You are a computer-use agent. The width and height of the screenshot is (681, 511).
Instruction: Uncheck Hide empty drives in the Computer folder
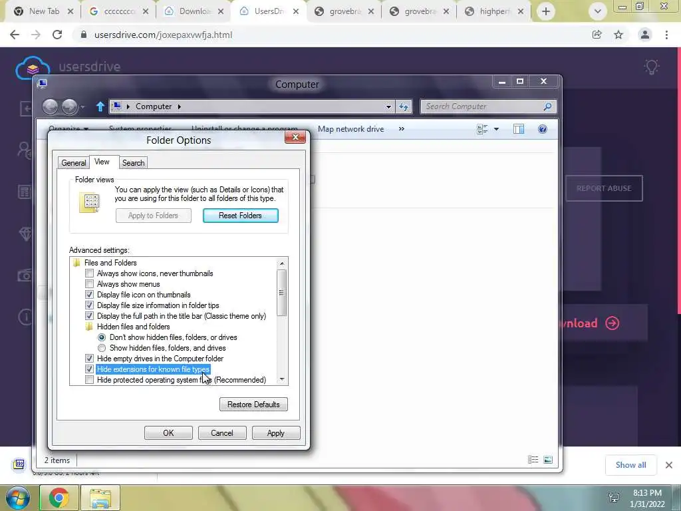click(x=90, y=359)
